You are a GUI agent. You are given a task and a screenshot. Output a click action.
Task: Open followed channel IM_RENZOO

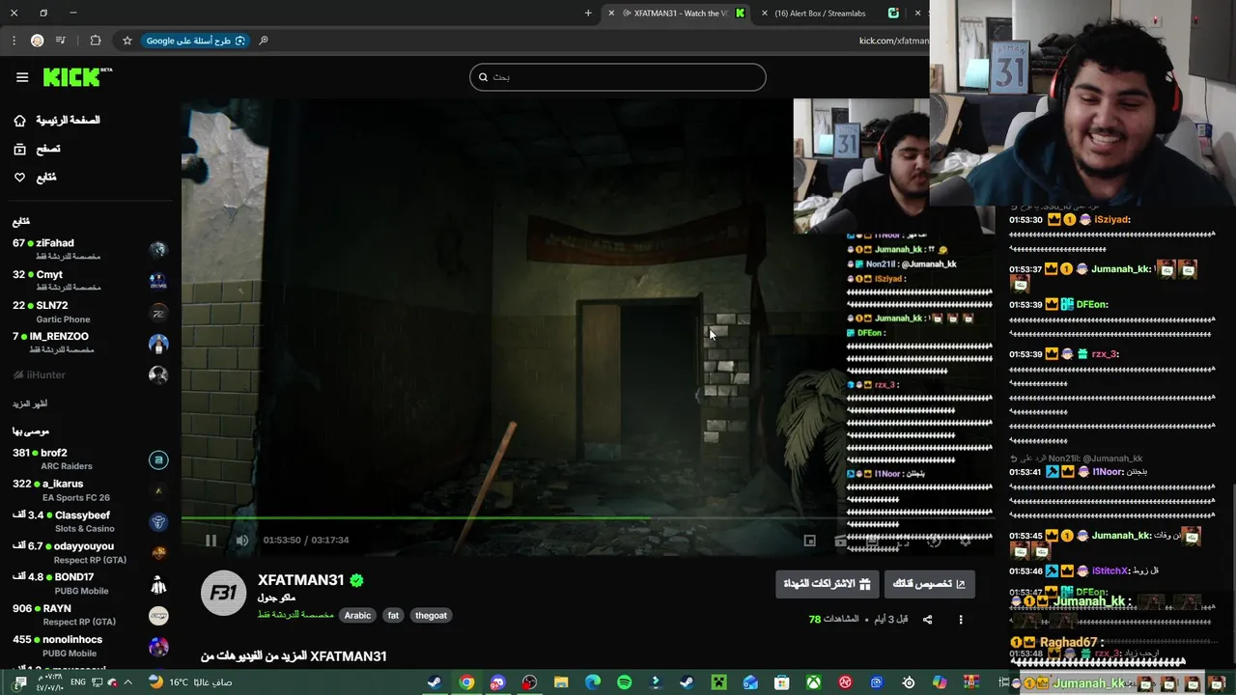[89, 343]
